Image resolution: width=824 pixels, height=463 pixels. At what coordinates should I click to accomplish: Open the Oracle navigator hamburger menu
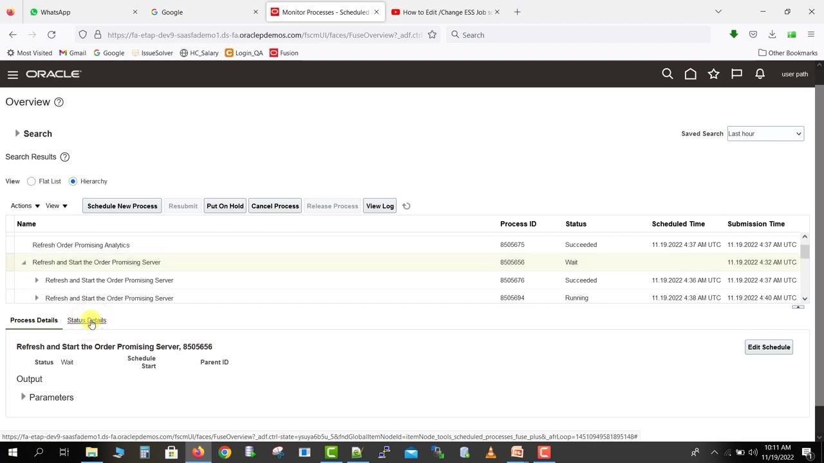(12, 75)
